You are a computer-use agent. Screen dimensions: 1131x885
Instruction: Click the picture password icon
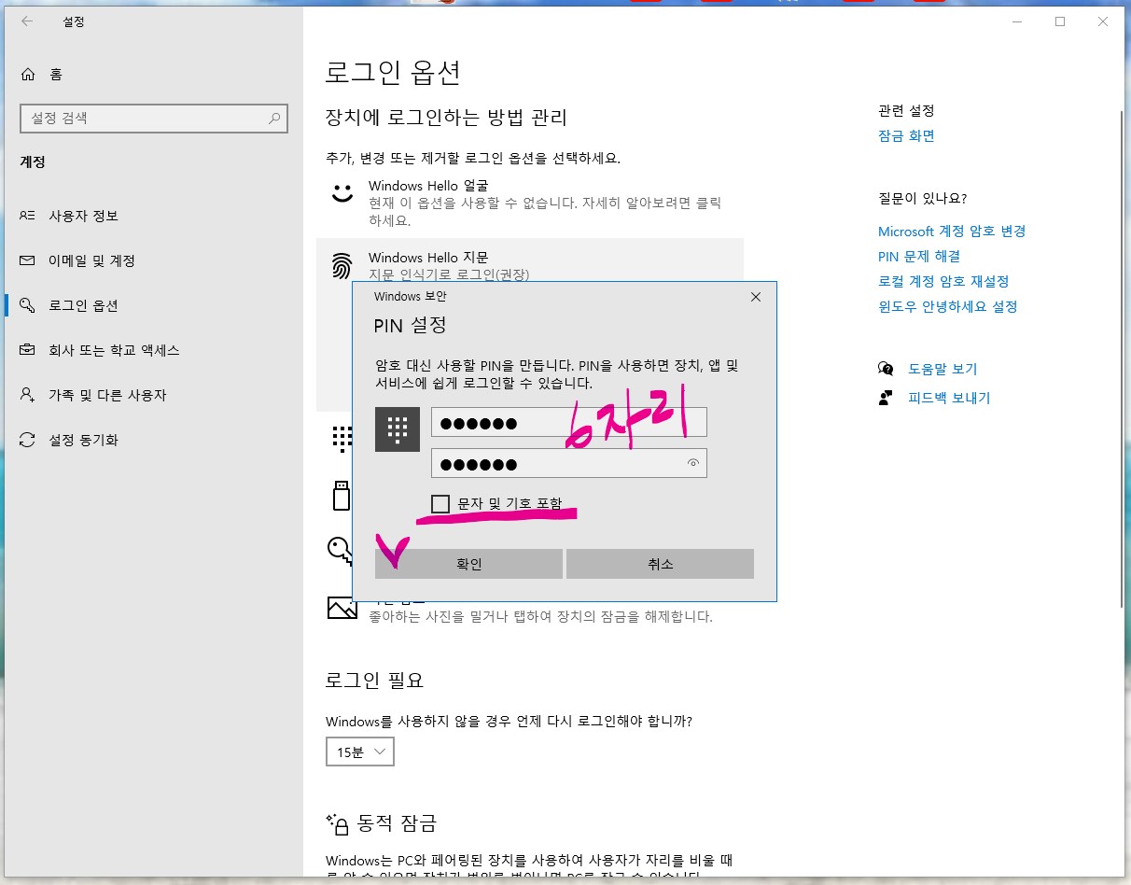click(342, 609)
